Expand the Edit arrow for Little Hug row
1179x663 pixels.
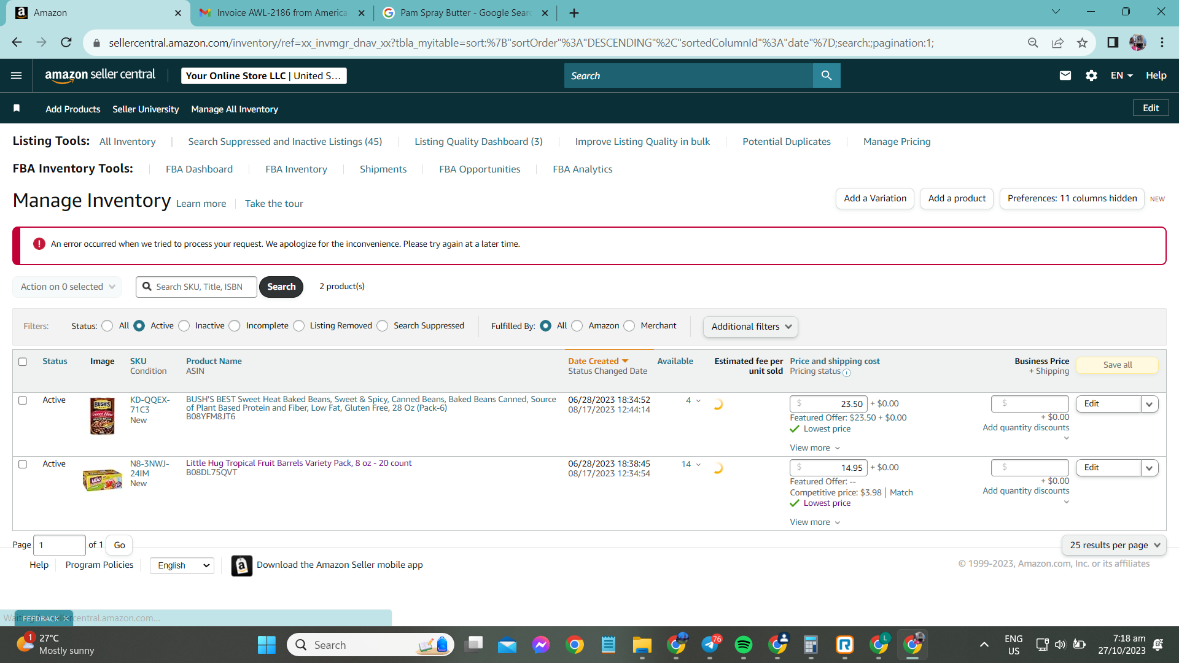[x=1150, y=468]
